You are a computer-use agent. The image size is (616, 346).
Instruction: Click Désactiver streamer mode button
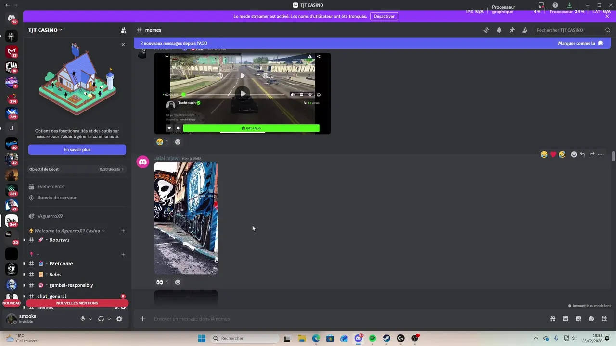tap(384, 16)
